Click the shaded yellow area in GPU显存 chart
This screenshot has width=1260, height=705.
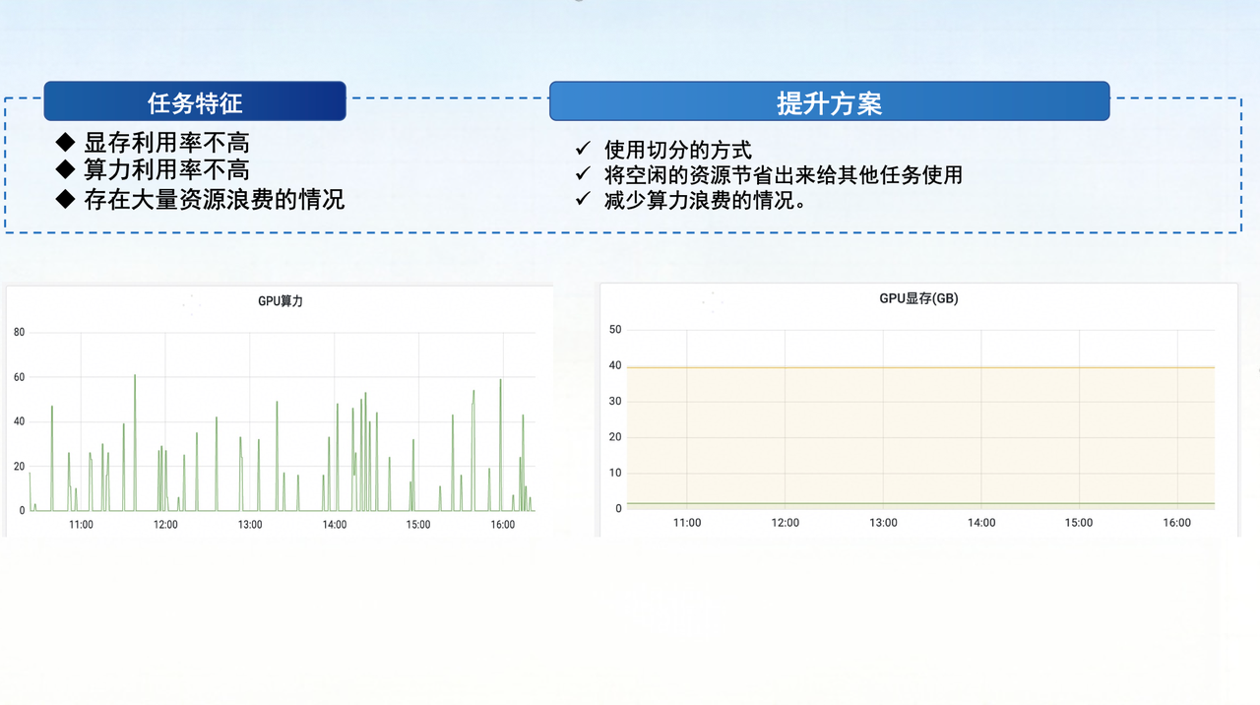tap(920, 435)
